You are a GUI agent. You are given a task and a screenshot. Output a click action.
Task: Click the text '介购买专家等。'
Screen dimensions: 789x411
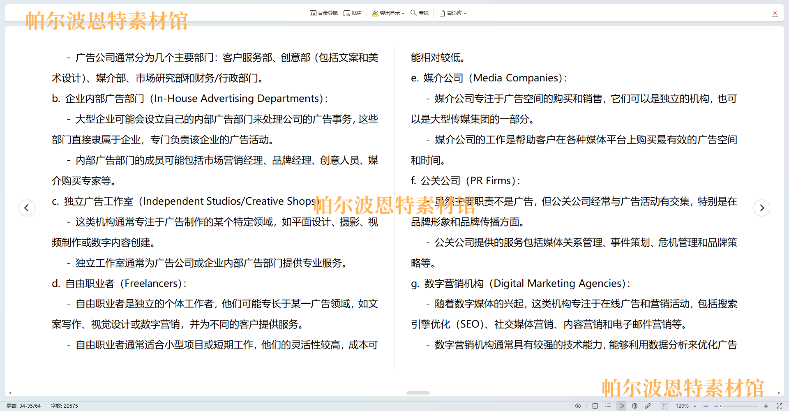(85, 181)
